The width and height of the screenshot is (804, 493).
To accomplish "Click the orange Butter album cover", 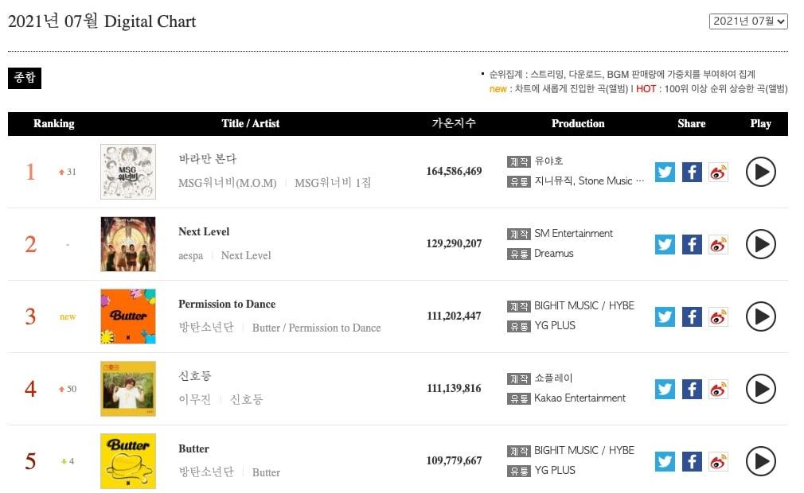I will [x=128, y=316].
